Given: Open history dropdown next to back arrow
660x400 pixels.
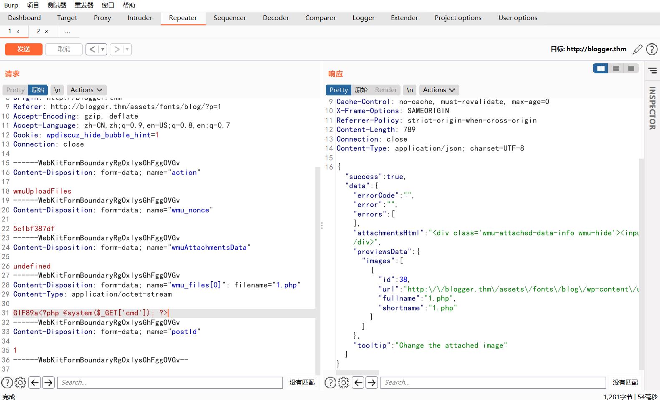Looking at the screenshot, I should pyautogui.click(x=103, y=49).
